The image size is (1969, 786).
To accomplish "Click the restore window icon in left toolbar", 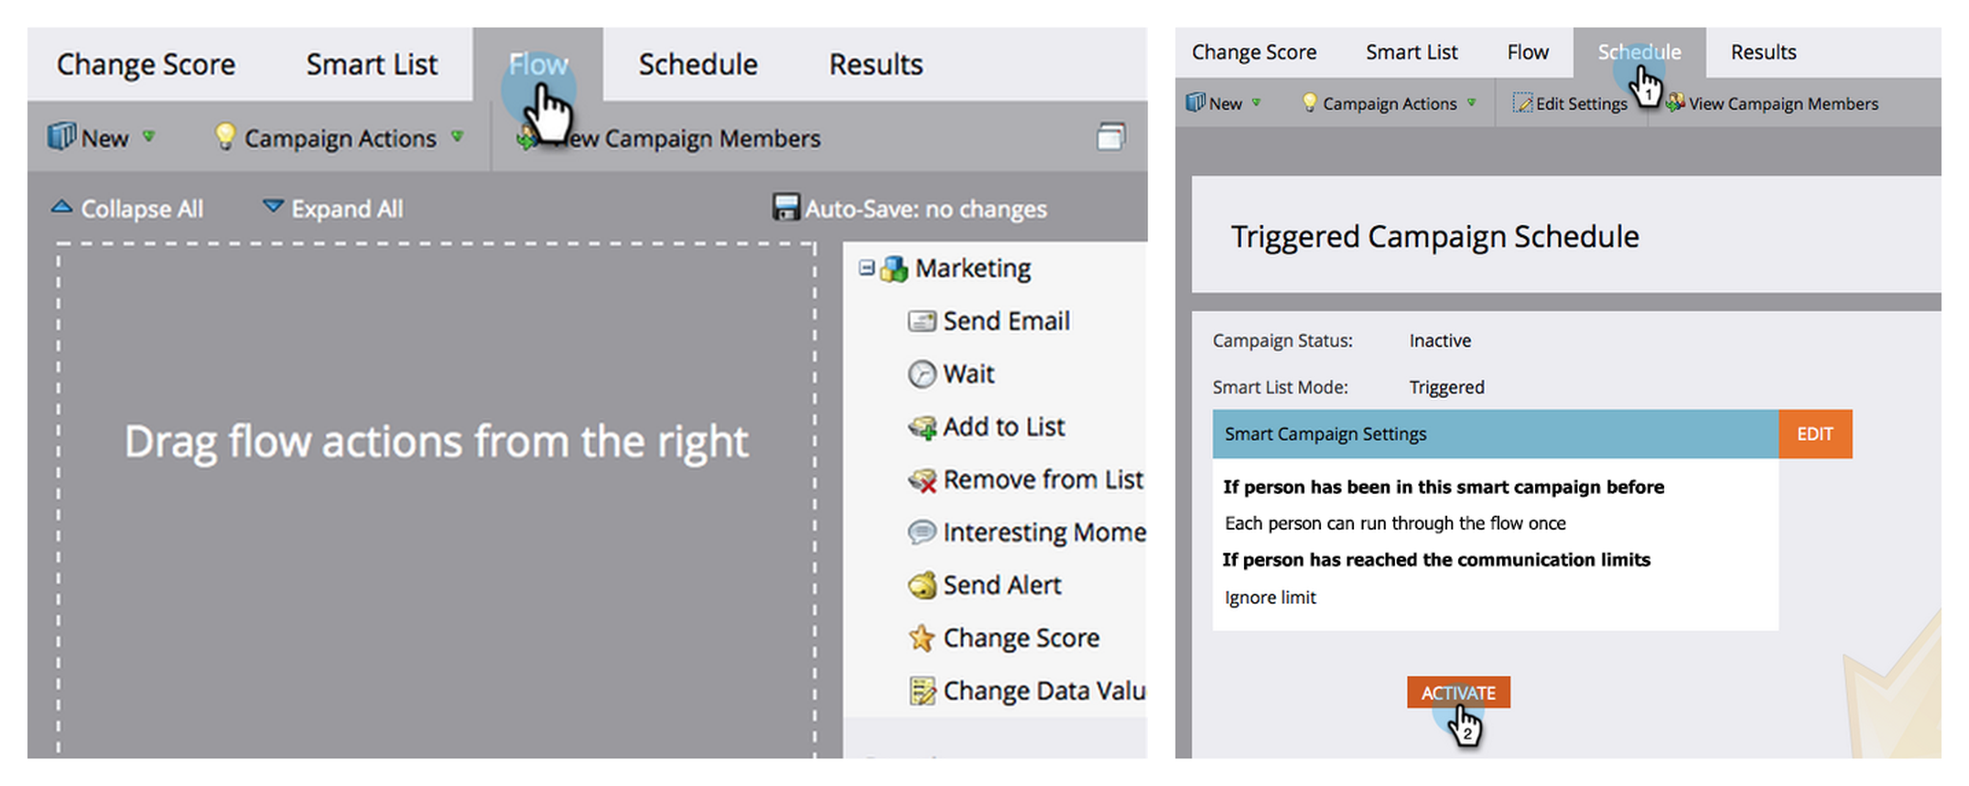I will pyautogui.click(x=1110, y=136).
